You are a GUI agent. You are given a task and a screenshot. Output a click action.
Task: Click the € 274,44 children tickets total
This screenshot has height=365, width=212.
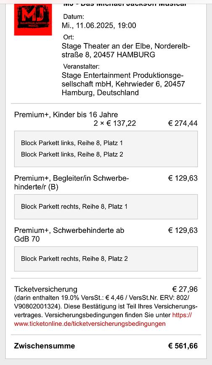[183, 123]
